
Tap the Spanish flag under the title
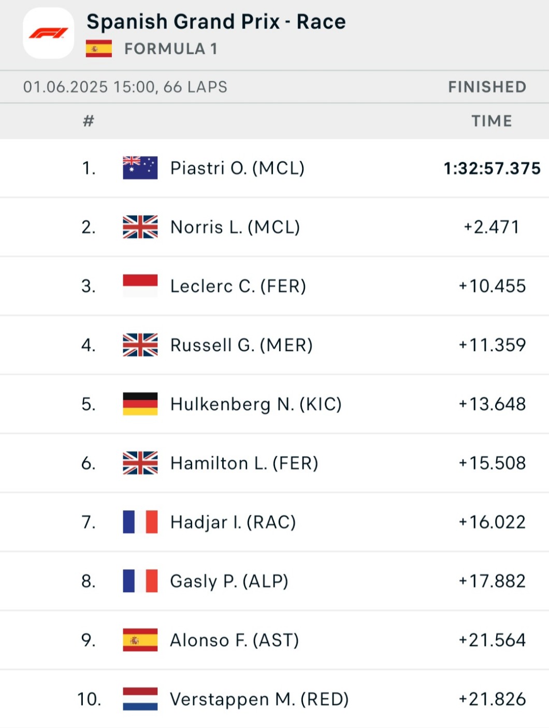[x=98, y=49]
